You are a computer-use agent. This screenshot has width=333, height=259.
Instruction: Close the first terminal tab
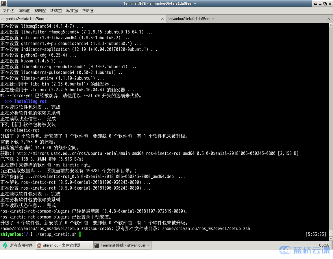point(162,19)
